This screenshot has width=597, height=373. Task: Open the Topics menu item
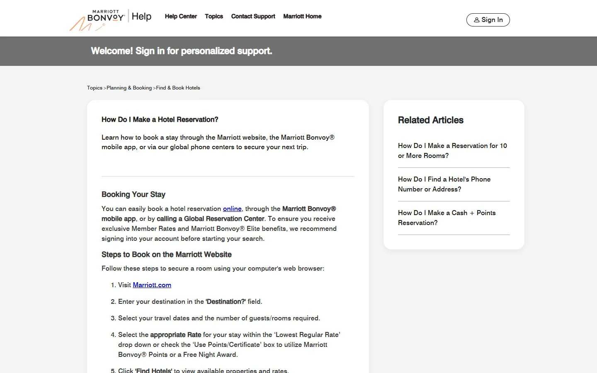(214, 17)
